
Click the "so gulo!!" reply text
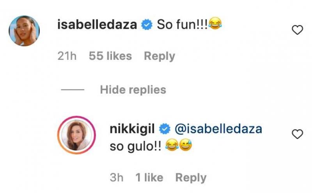pos(135,147)
